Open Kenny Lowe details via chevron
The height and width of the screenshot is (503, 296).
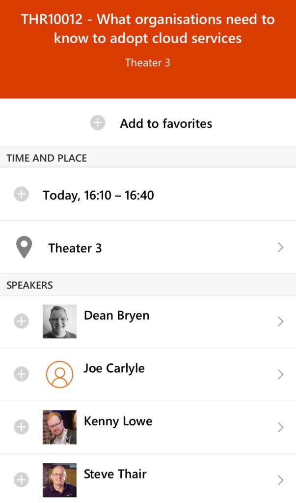(x=280, y=427)
